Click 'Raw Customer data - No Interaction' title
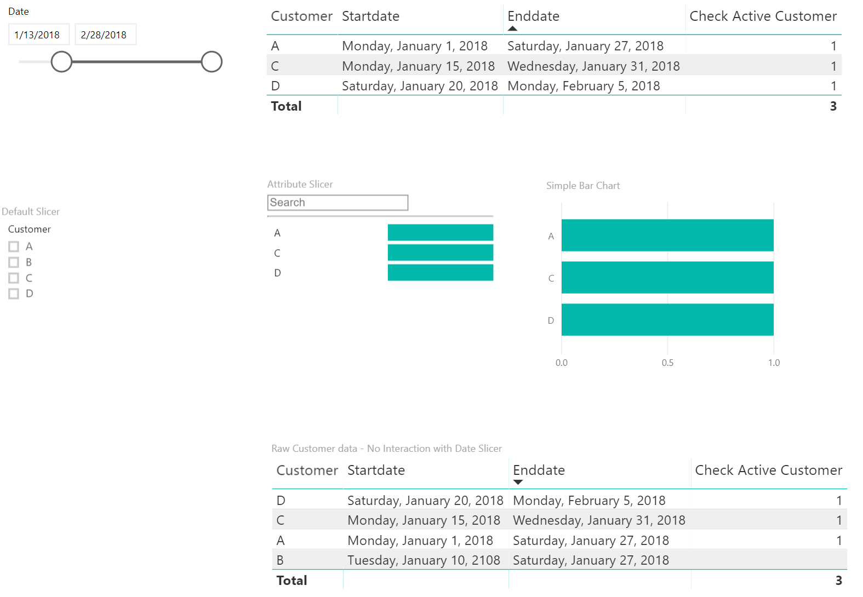Screen dimensions: 863x597 coord(386,449)
